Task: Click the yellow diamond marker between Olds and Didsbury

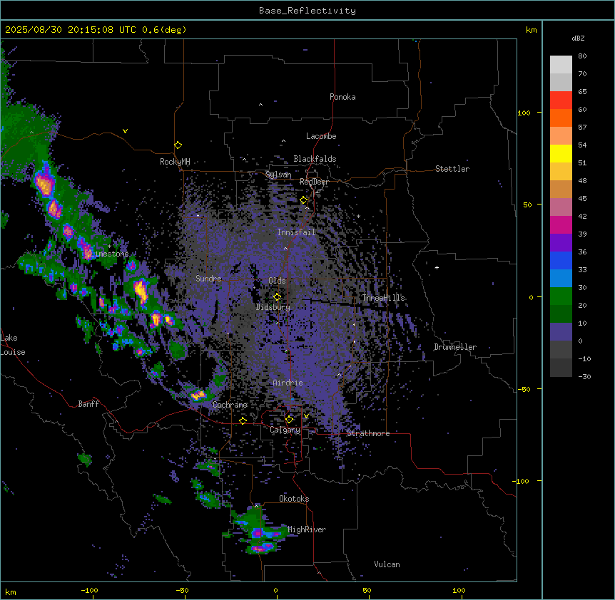Action: click(277, 296)
